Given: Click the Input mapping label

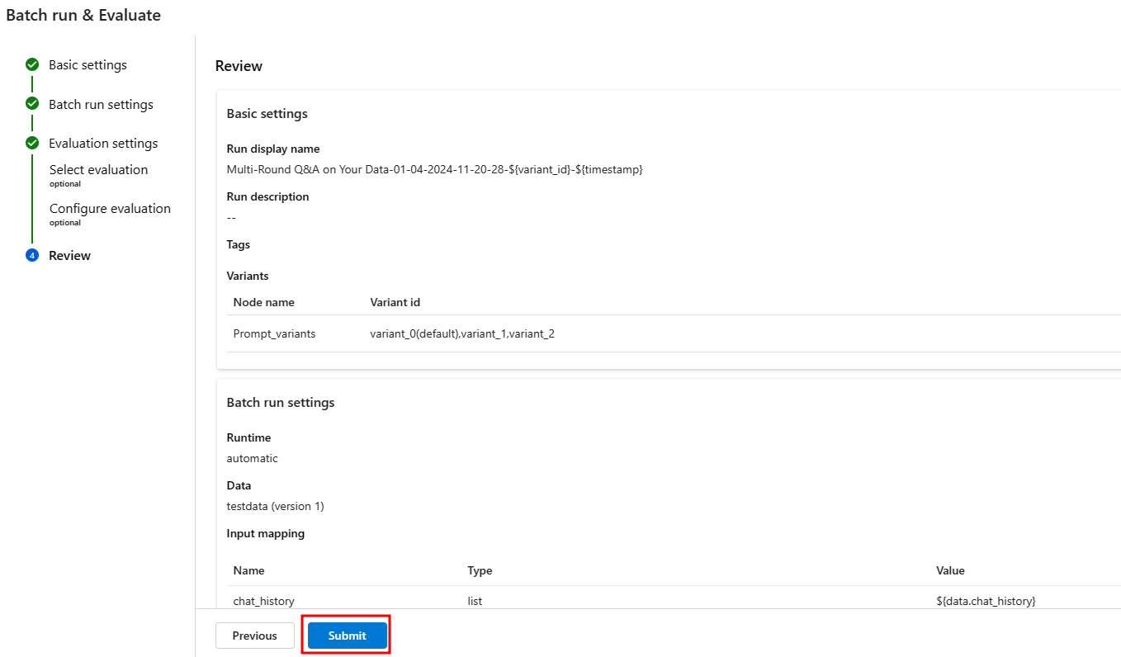Looking at the screenshot, I should [265, 533].
